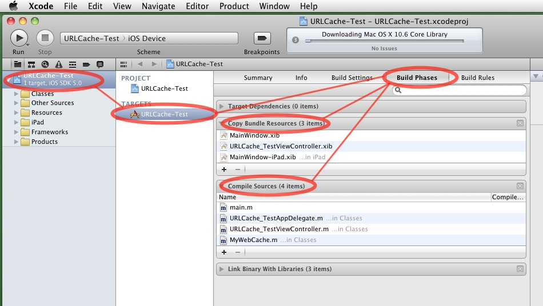This screenshot has width=543, height=306.
Task: Switch to the Info tab
Action: tap(301, 78)
